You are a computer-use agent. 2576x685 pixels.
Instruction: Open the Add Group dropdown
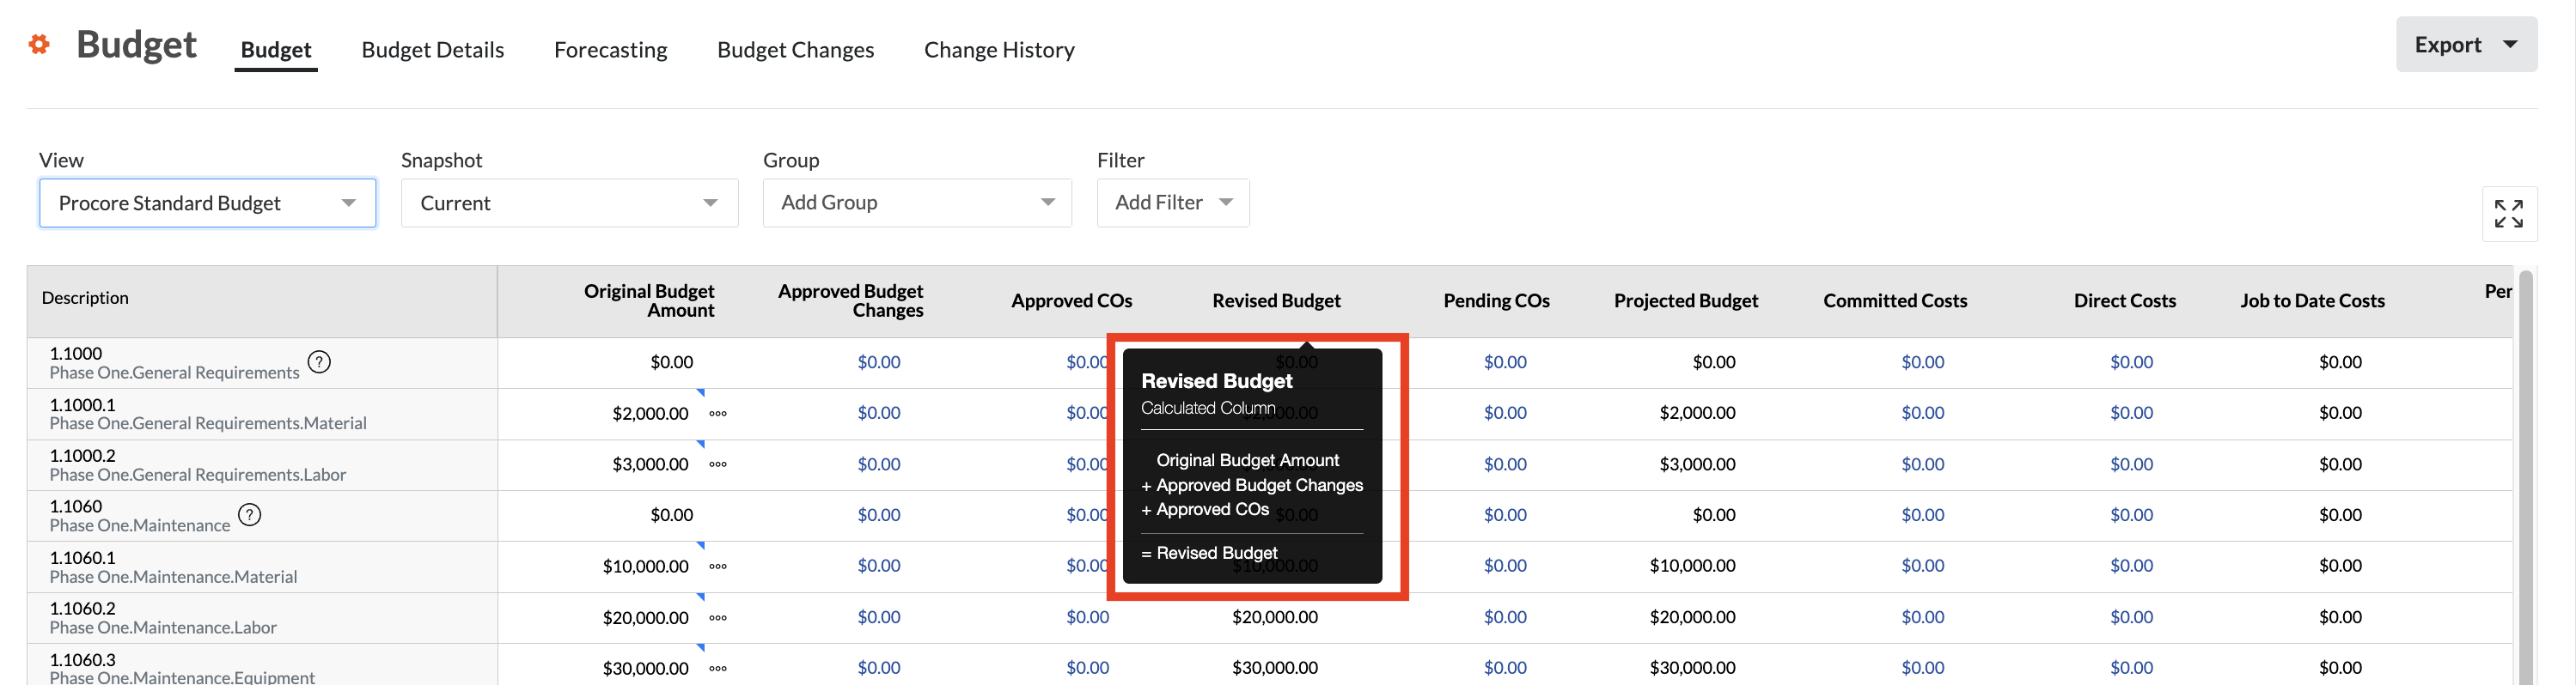917,203
